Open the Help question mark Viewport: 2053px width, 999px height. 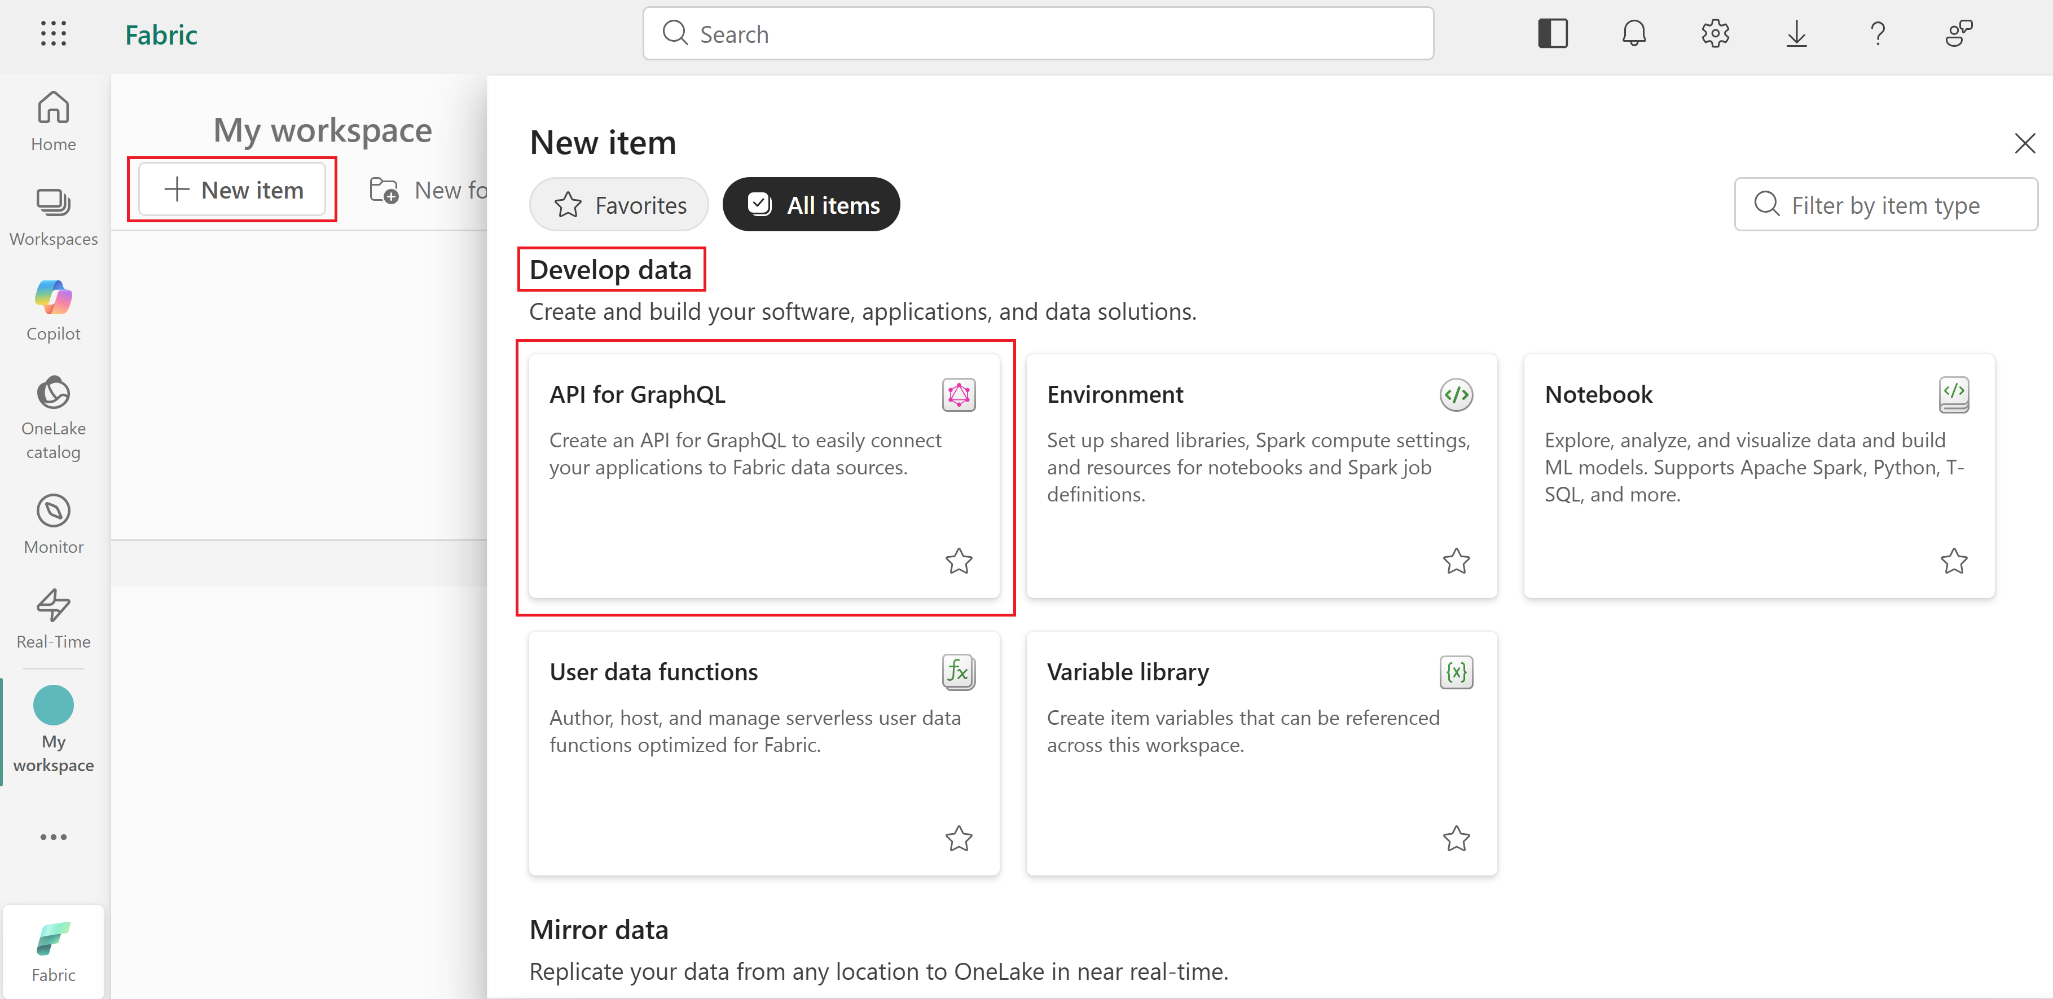[x=1878, y=33]
